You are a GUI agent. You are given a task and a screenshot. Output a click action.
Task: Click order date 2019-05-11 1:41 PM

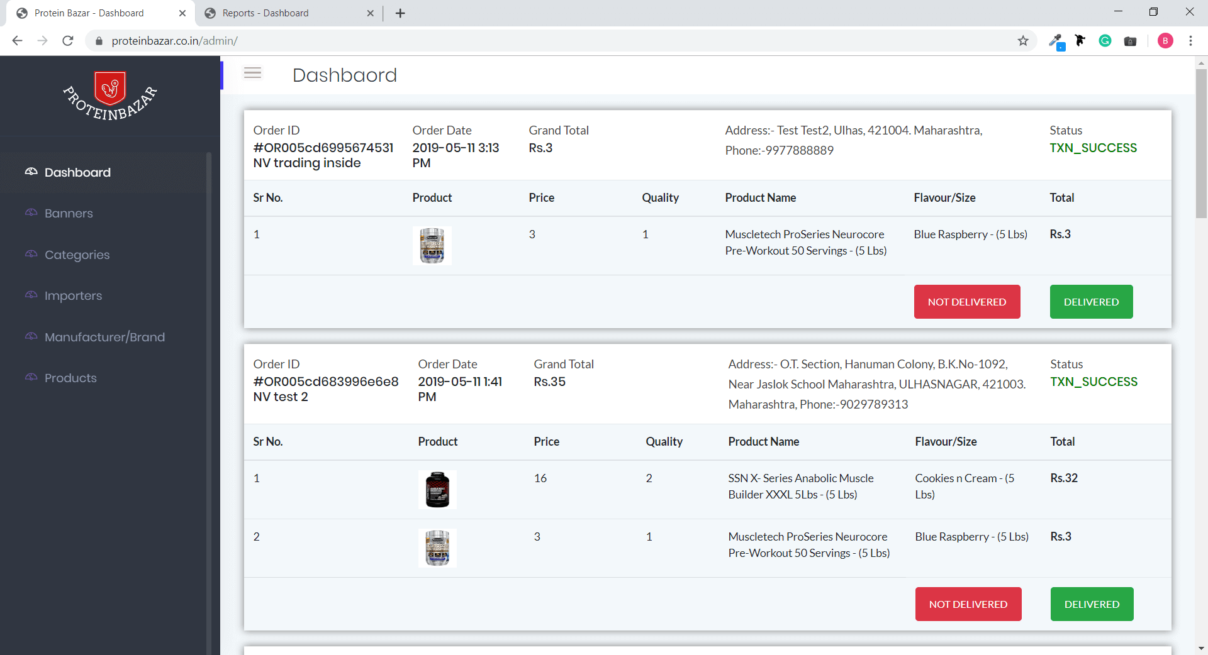point(460,389)
